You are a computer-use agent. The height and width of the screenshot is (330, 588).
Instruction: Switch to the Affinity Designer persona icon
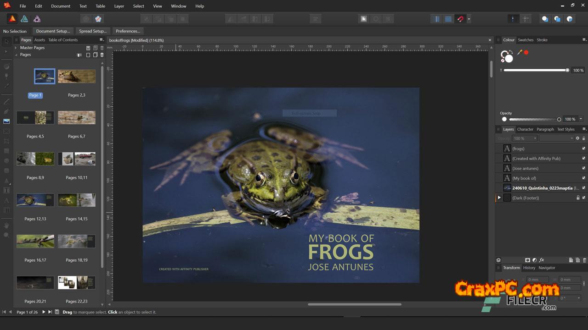click(24, 19)
